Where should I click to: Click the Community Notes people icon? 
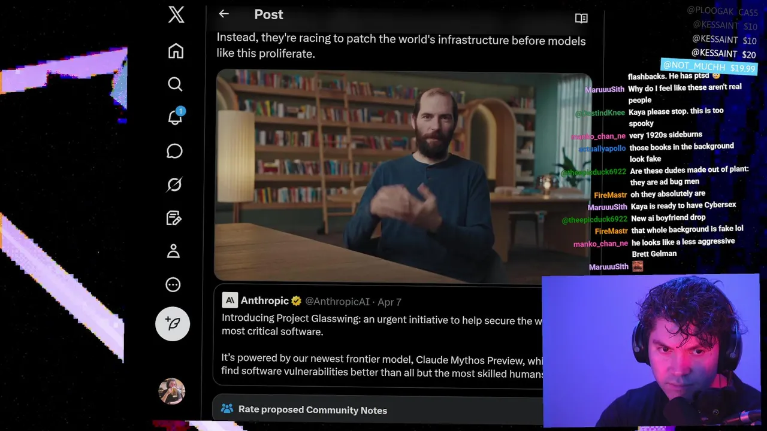tap(227, 409)
